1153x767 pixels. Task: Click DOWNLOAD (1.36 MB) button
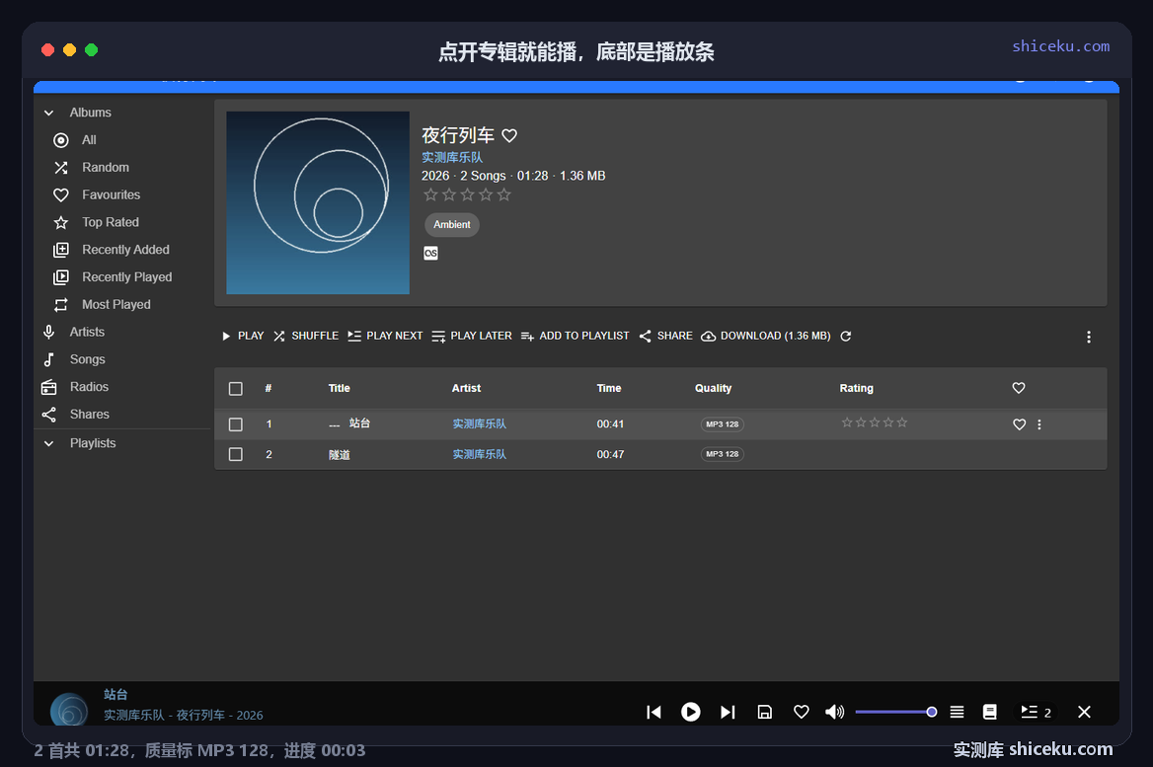(765, 336)
